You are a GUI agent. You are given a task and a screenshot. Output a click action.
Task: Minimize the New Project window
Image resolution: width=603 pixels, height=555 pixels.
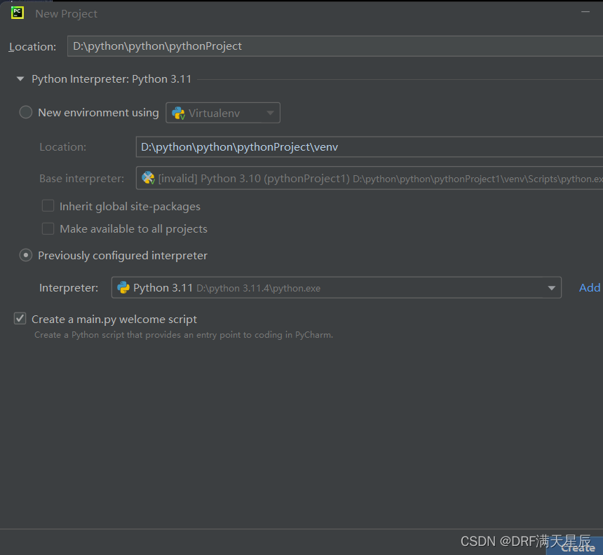585,12
